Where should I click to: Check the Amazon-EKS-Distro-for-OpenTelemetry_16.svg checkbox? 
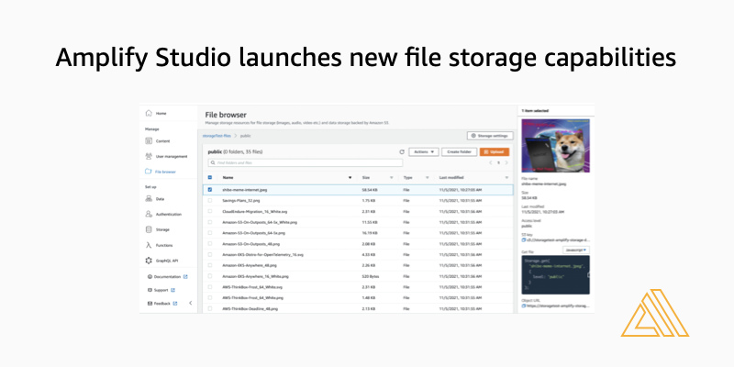click(210, 255)
